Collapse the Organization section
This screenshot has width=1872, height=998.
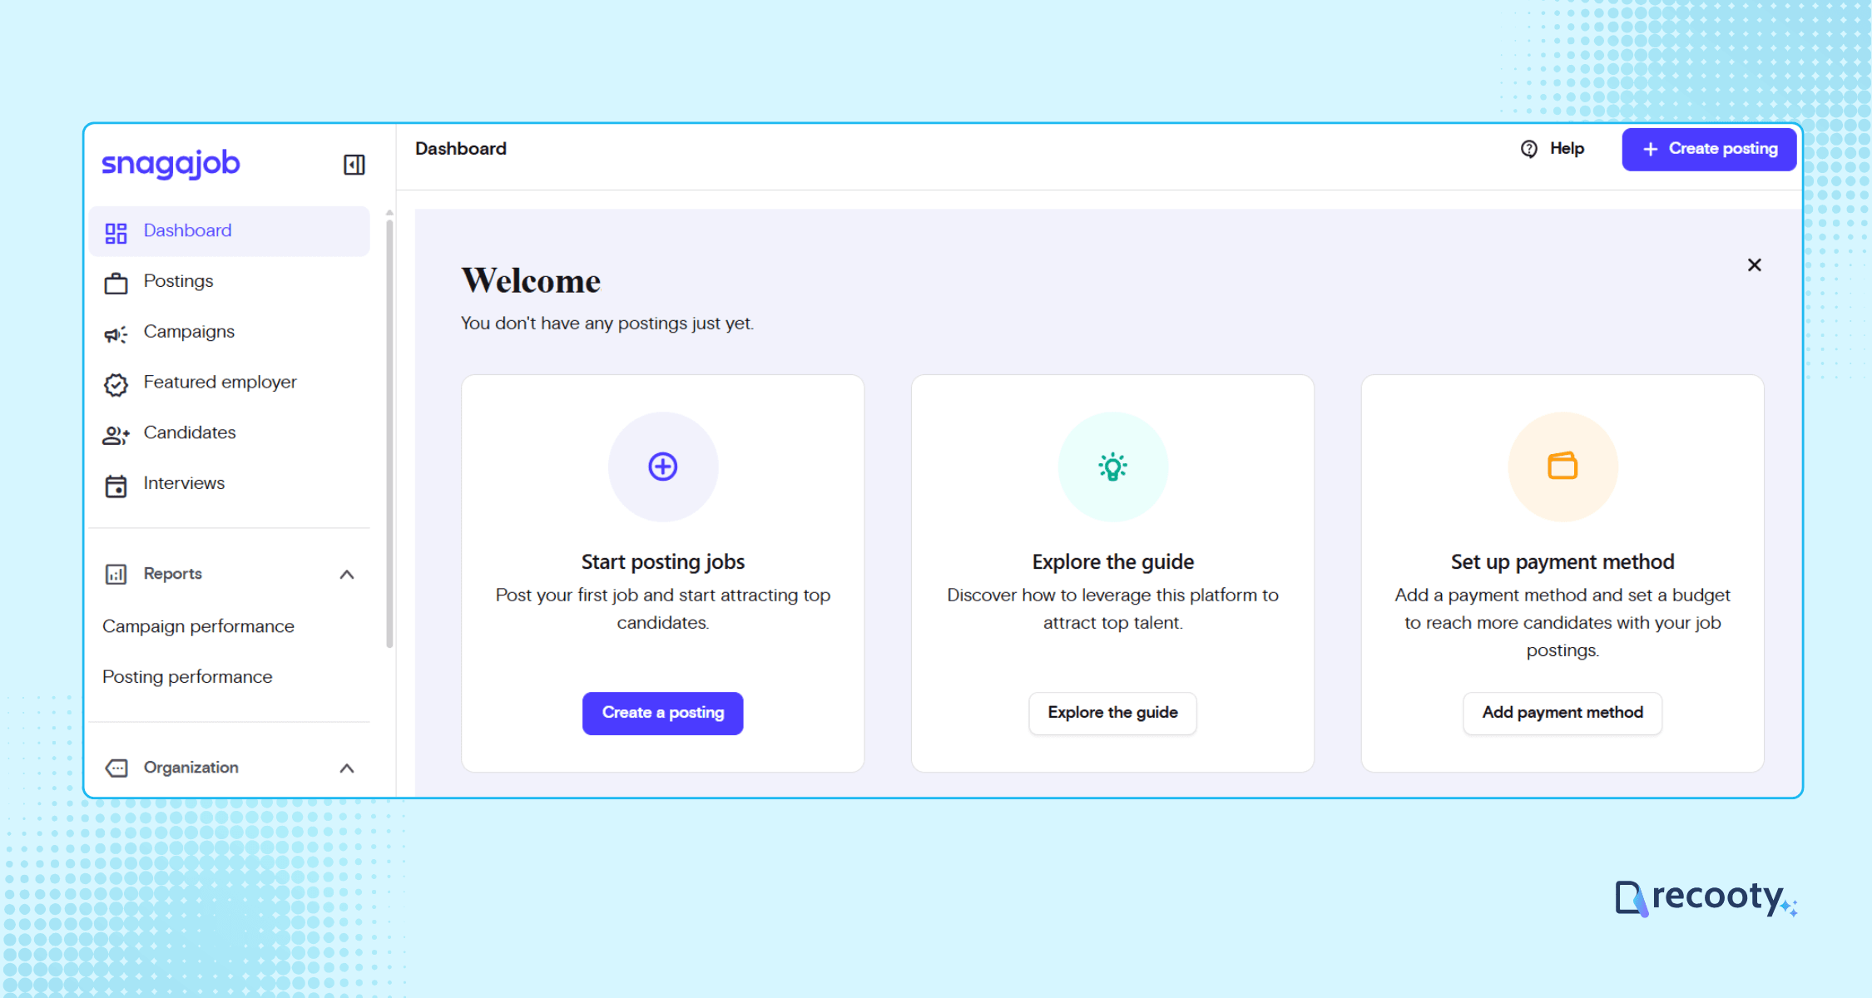(x=347, y=768)
